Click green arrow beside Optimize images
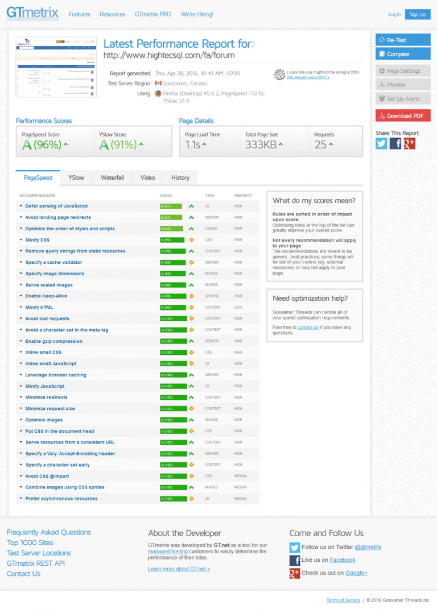This screenshot has width=437, height=609. 191,420
